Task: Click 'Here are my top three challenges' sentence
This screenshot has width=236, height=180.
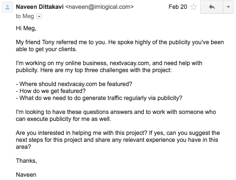Action: coord(106,70)
